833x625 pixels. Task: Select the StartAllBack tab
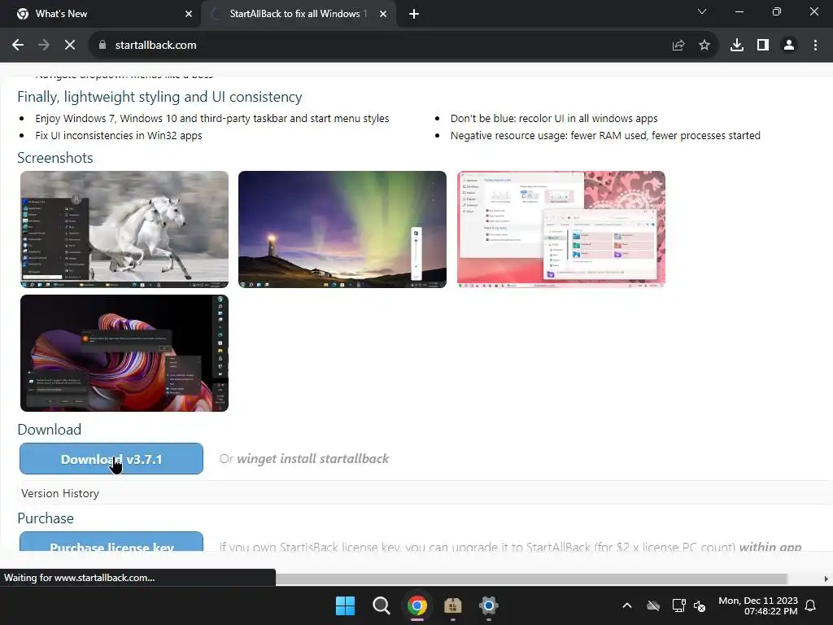click(298, 14)
